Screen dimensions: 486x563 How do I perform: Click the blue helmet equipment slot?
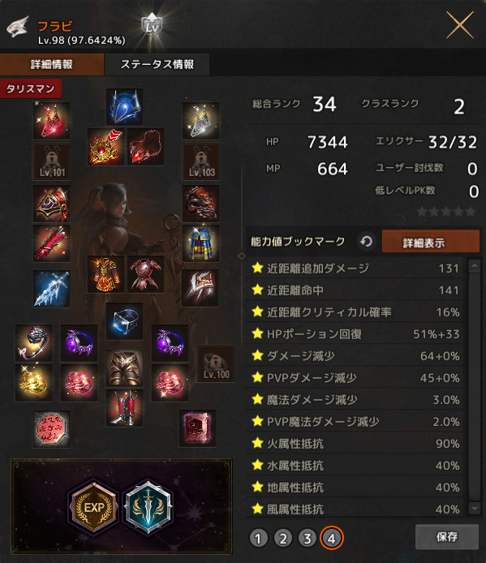[x=124, y=107]
